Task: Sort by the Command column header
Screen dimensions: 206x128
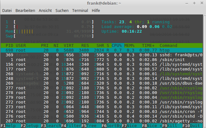Action: tap(168, 46)
